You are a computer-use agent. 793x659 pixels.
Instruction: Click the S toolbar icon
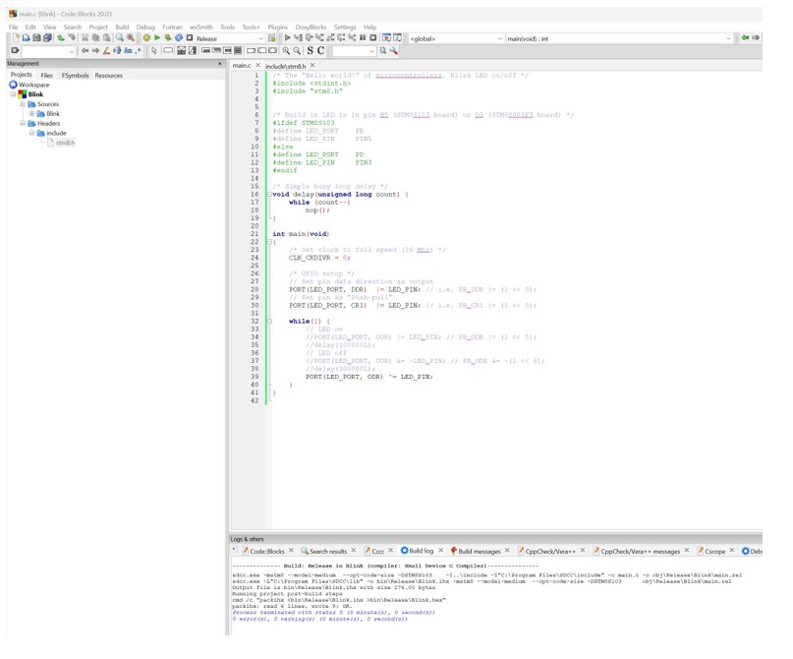coord(310,50)
